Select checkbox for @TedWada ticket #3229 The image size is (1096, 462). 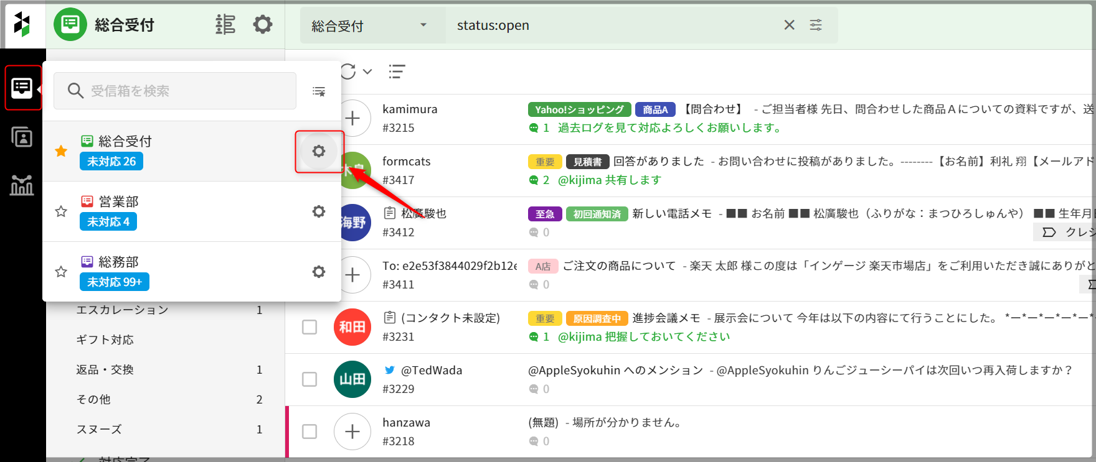[309, 379]
